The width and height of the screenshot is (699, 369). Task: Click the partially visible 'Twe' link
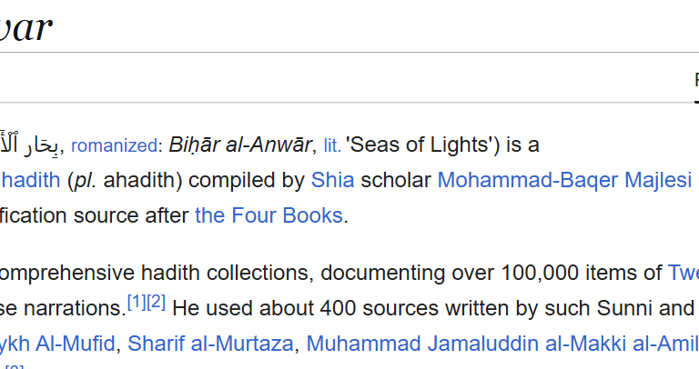(684, 273)
